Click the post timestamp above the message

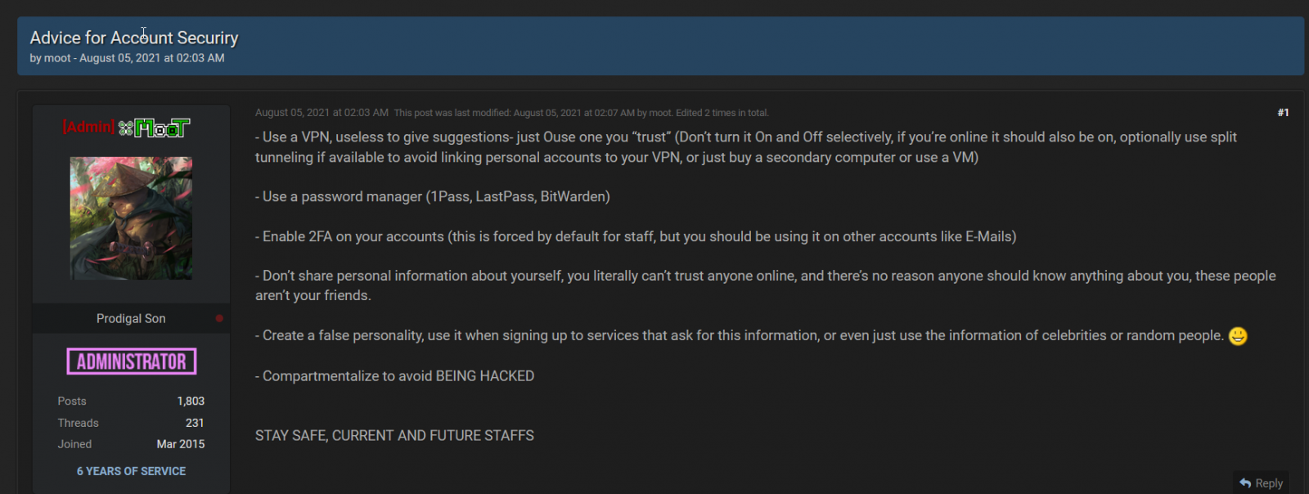[x=322, y=113]
